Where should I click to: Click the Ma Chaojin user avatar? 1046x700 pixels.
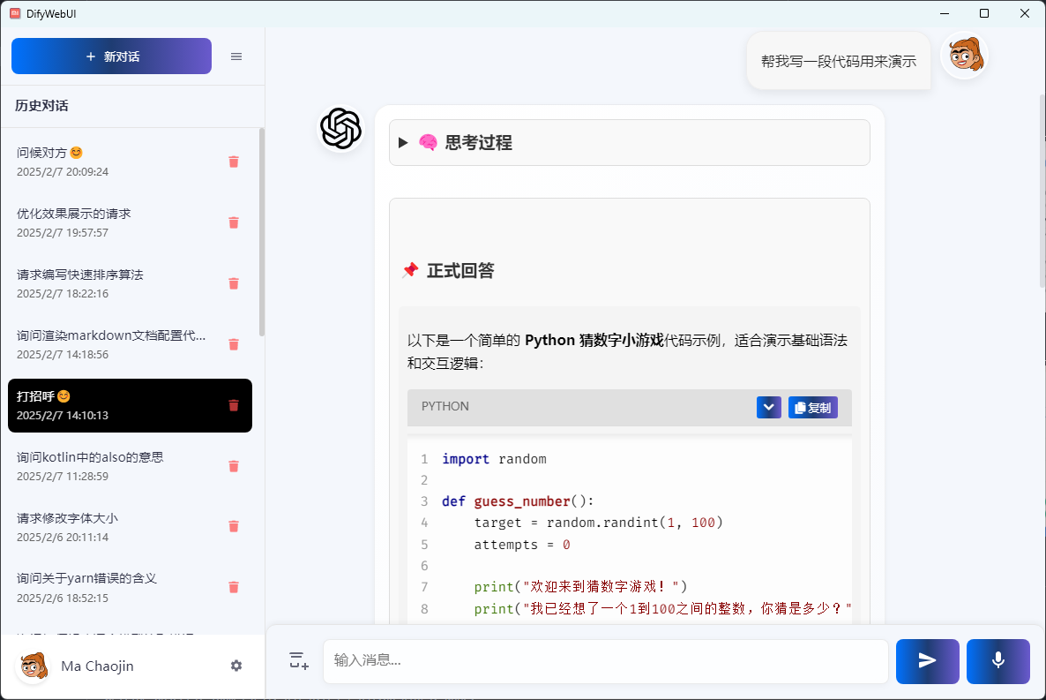pyautogui.click(x=34, y=666)
